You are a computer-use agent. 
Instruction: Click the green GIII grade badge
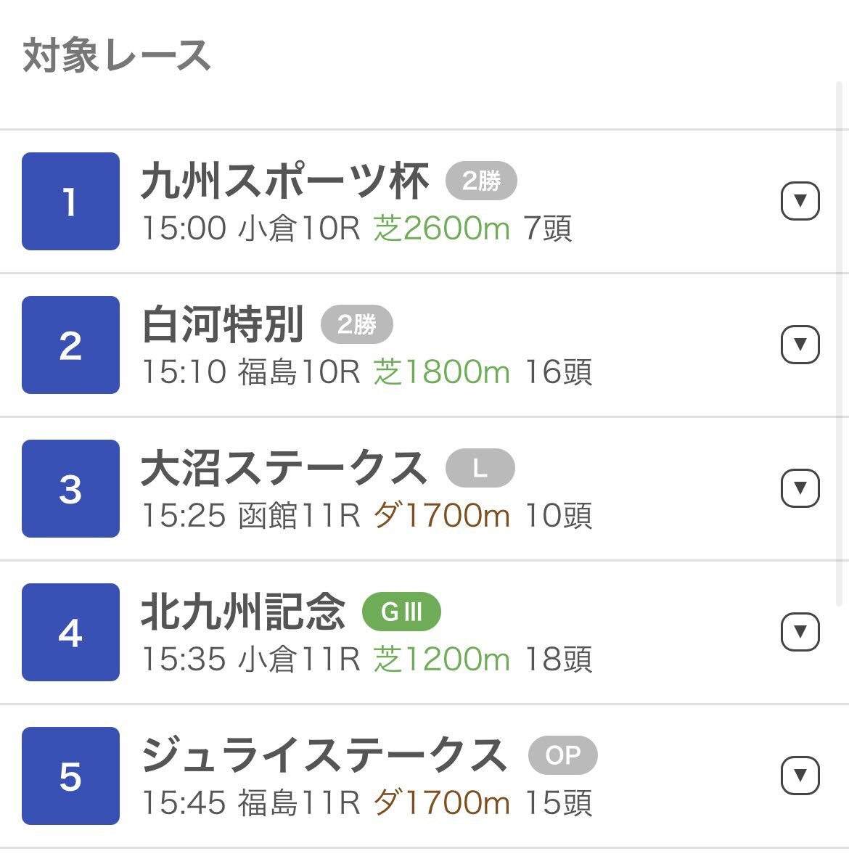(x=401, y=612)
